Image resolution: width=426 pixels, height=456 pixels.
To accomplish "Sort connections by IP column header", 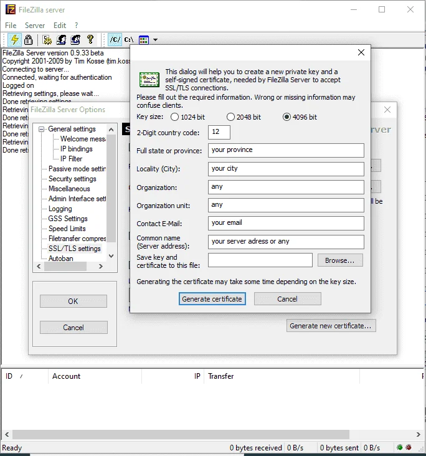I will 173,376.
